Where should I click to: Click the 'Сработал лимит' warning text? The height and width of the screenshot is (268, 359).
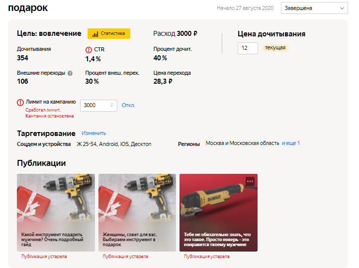coord(43,110)
